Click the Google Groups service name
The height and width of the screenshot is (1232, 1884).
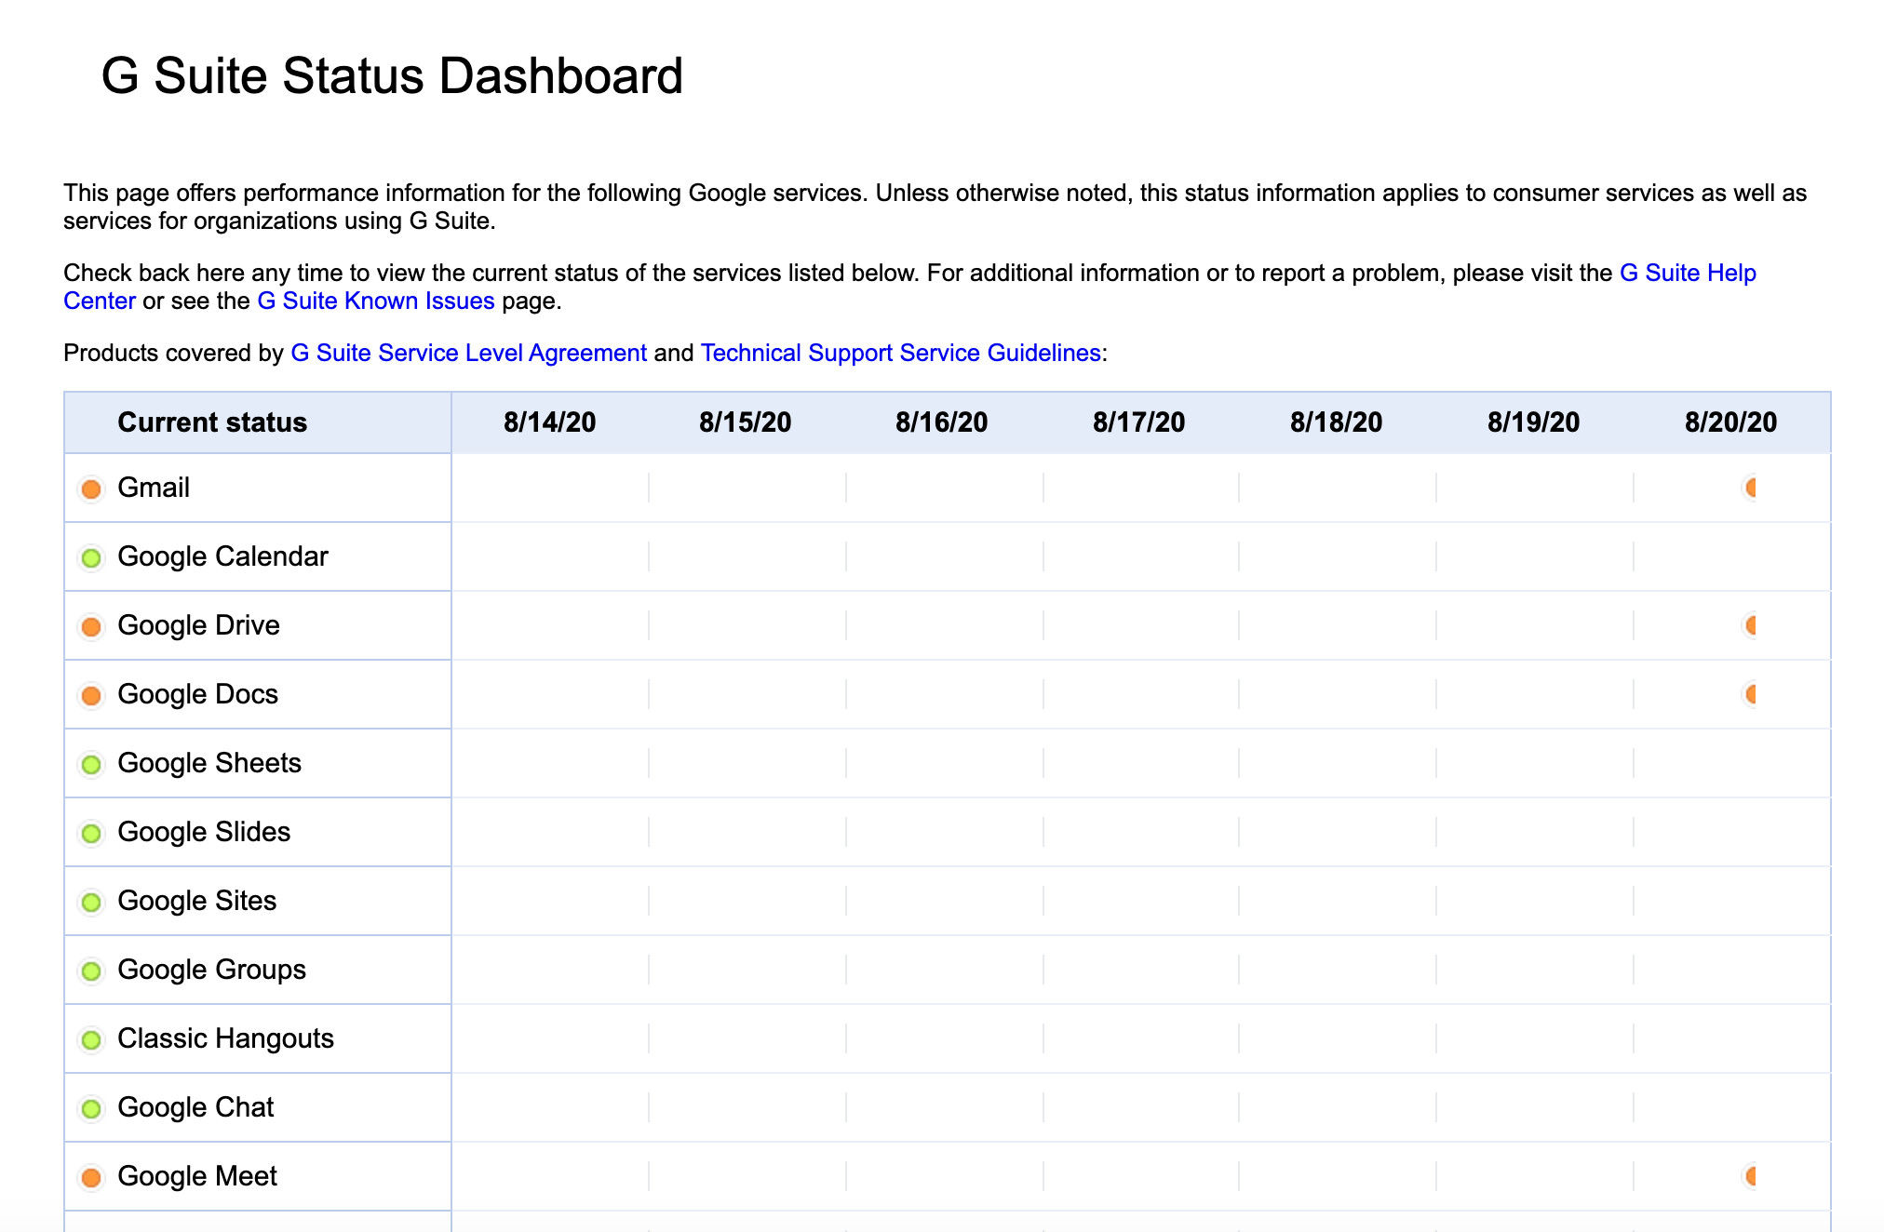(x=211, y=970)
